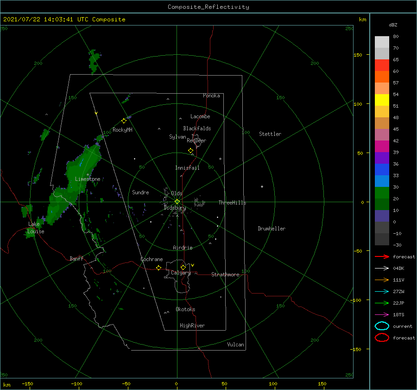Click the Vulcan city label
The height and width of the screenshot is (390, 417).
[x=235, y=345]
